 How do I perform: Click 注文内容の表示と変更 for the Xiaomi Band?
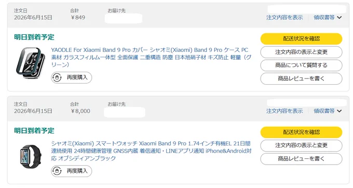coord(301,145)
